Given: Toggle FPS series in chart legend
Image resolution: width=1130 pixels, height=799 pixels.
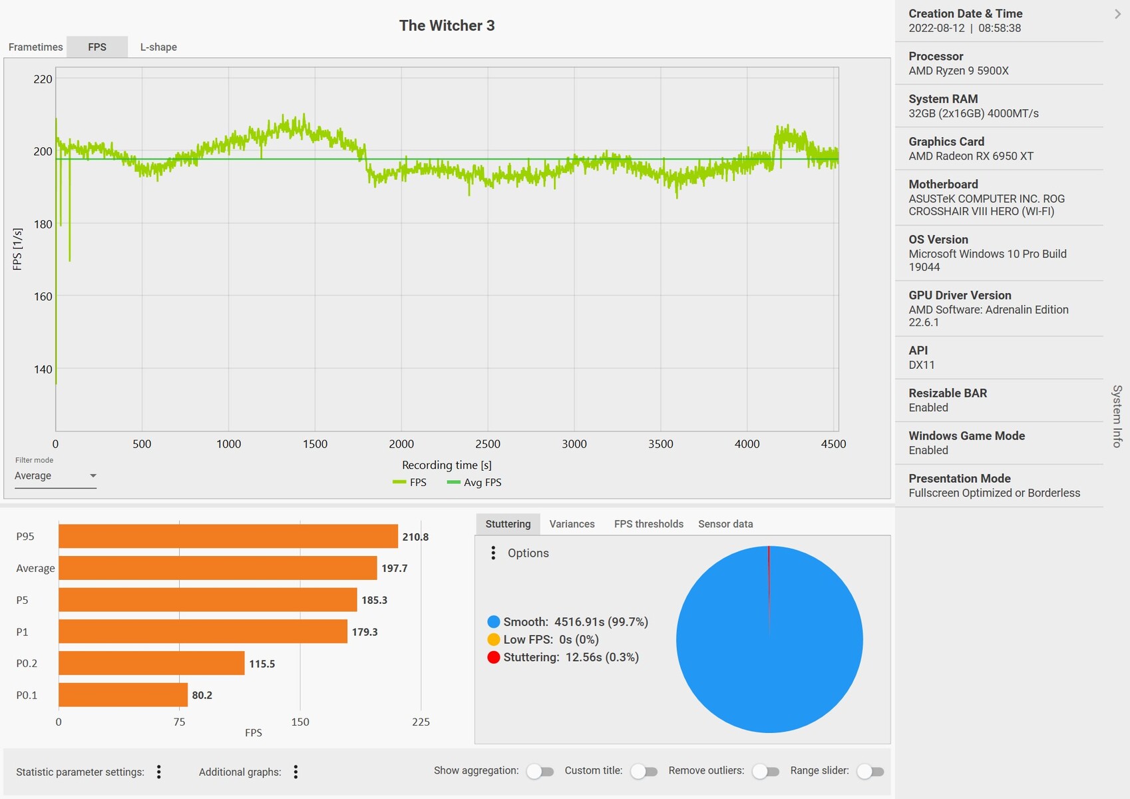Looking at the screenshot, I should point(410,483).
